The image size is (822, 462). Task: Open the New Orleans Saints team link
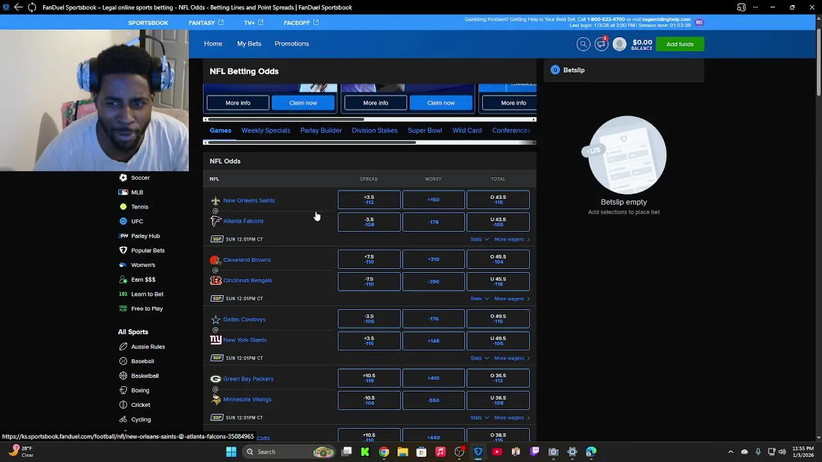tap(249, 200)
